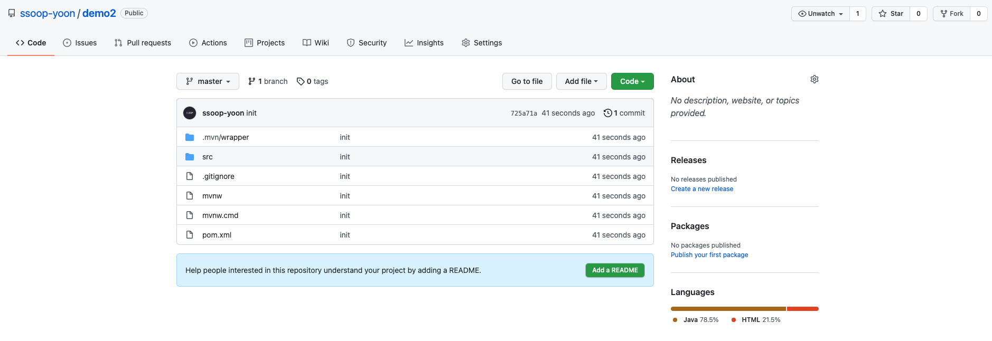Click the mvnw.cmd file icon
Image resolution: width=992 pixels, height=341 pixels.
pyautogui.click(x=190, y=215)
